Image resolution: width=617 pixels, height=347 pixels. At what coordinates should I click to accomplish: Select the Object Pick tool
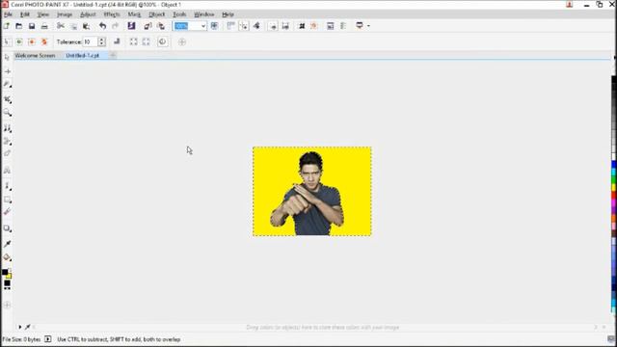7,58
